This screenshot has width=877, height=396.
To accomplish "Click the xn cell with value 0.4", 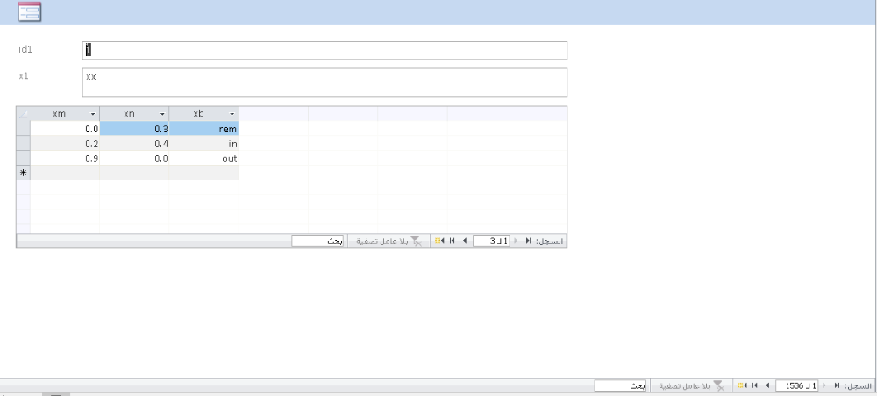I will click(134, 144).
